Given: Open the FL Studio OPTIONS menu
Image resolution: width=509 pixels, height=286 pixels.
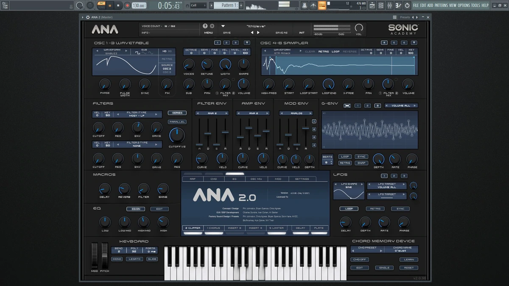Looking at the screenshot, I should tap(464, 6).
